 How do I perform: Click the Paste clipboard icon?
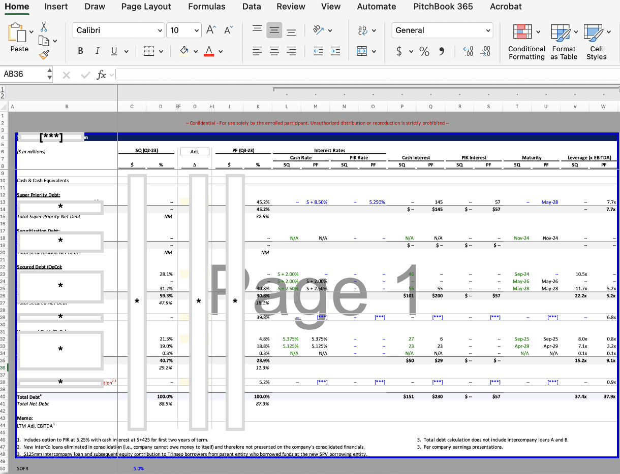pyautogui.click(x=17, y=32)
